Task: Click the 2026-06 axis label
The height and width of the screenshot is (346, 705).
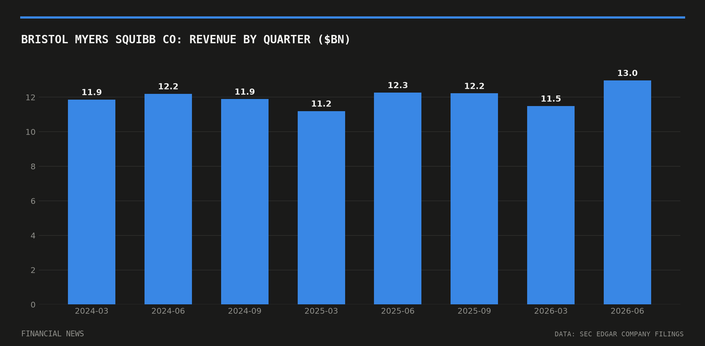Action: pos(627,311)
